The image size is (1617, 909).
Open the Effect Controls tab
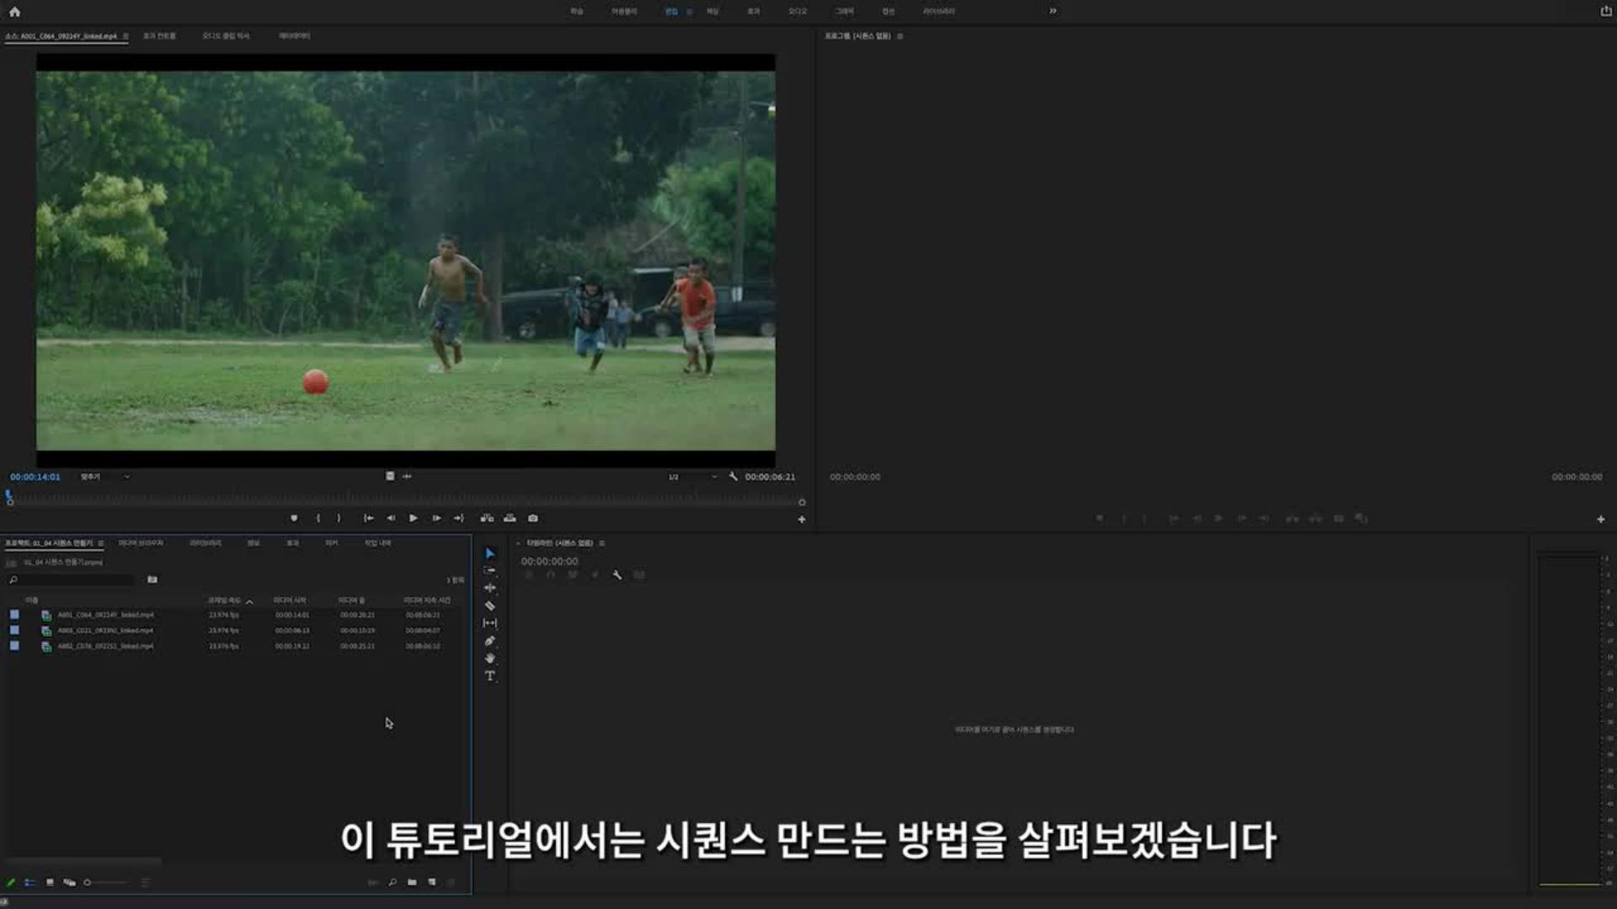159,36
